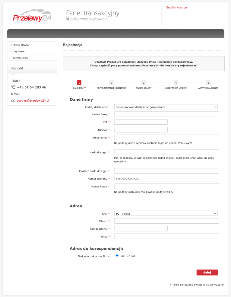Go to step 3 Twoje Sklepy
The height and width of the screenshot is (297, 231).
click(x=144, y=83)
